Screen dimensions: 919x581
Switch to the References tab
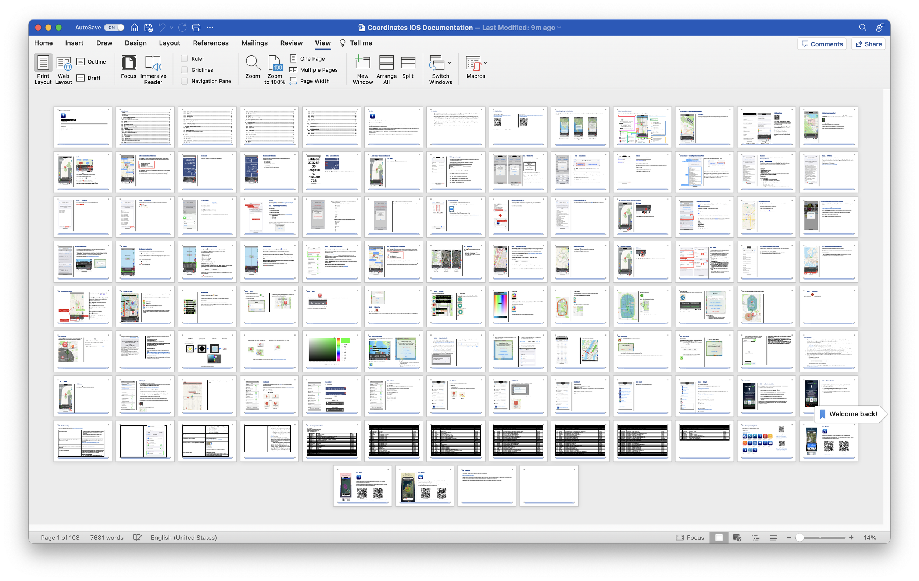click(211, 43)
